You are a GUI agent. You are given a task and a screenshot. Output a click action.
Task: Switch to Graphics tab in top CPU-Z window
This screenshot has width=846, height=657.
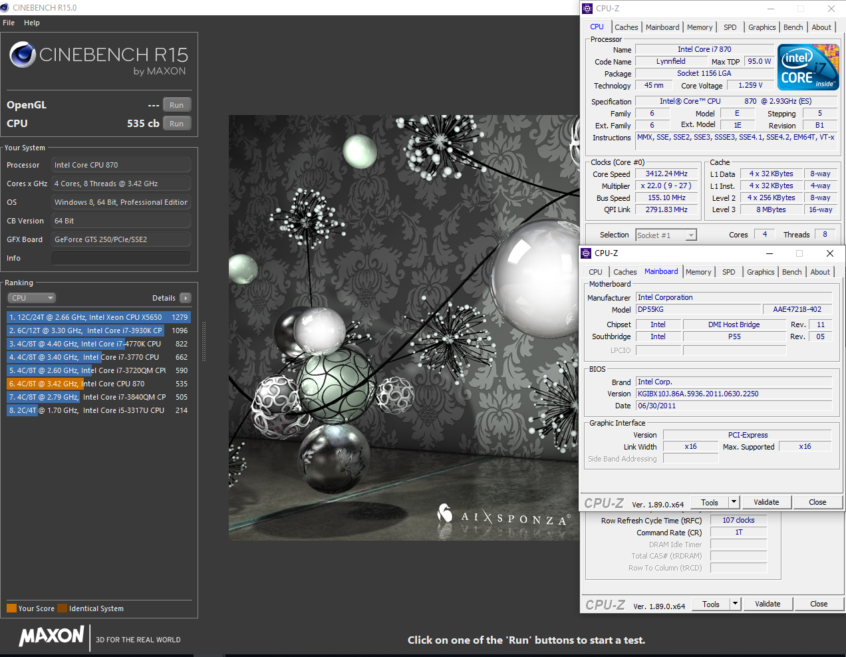762,27
